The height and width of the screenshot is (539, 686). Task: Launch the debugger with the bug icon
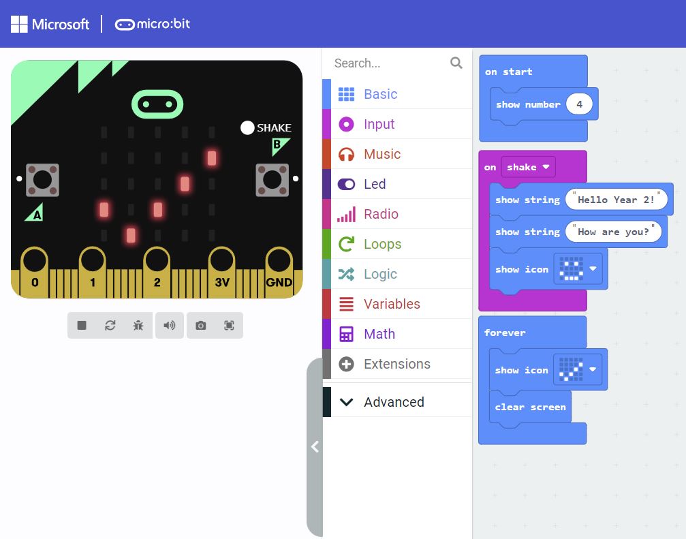pyautogui.click(x=138, y=325)
